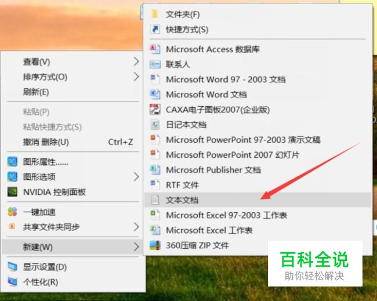
Task: Click the 共享文件夹同步 icon
Action: pos(12,226)
